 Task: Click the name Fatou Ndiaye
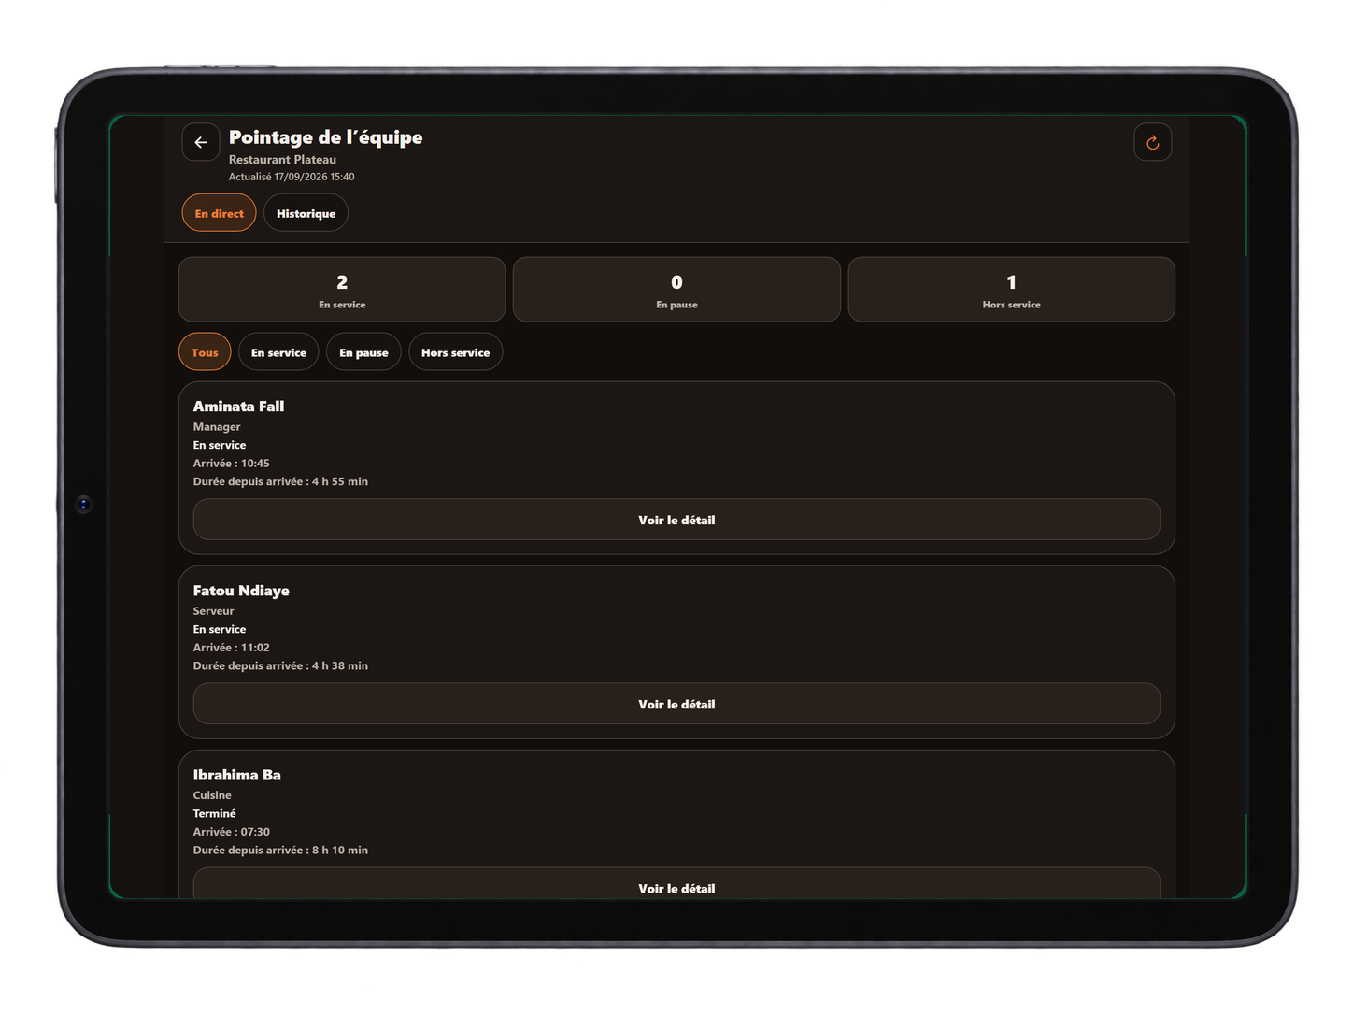pos(241,591)
